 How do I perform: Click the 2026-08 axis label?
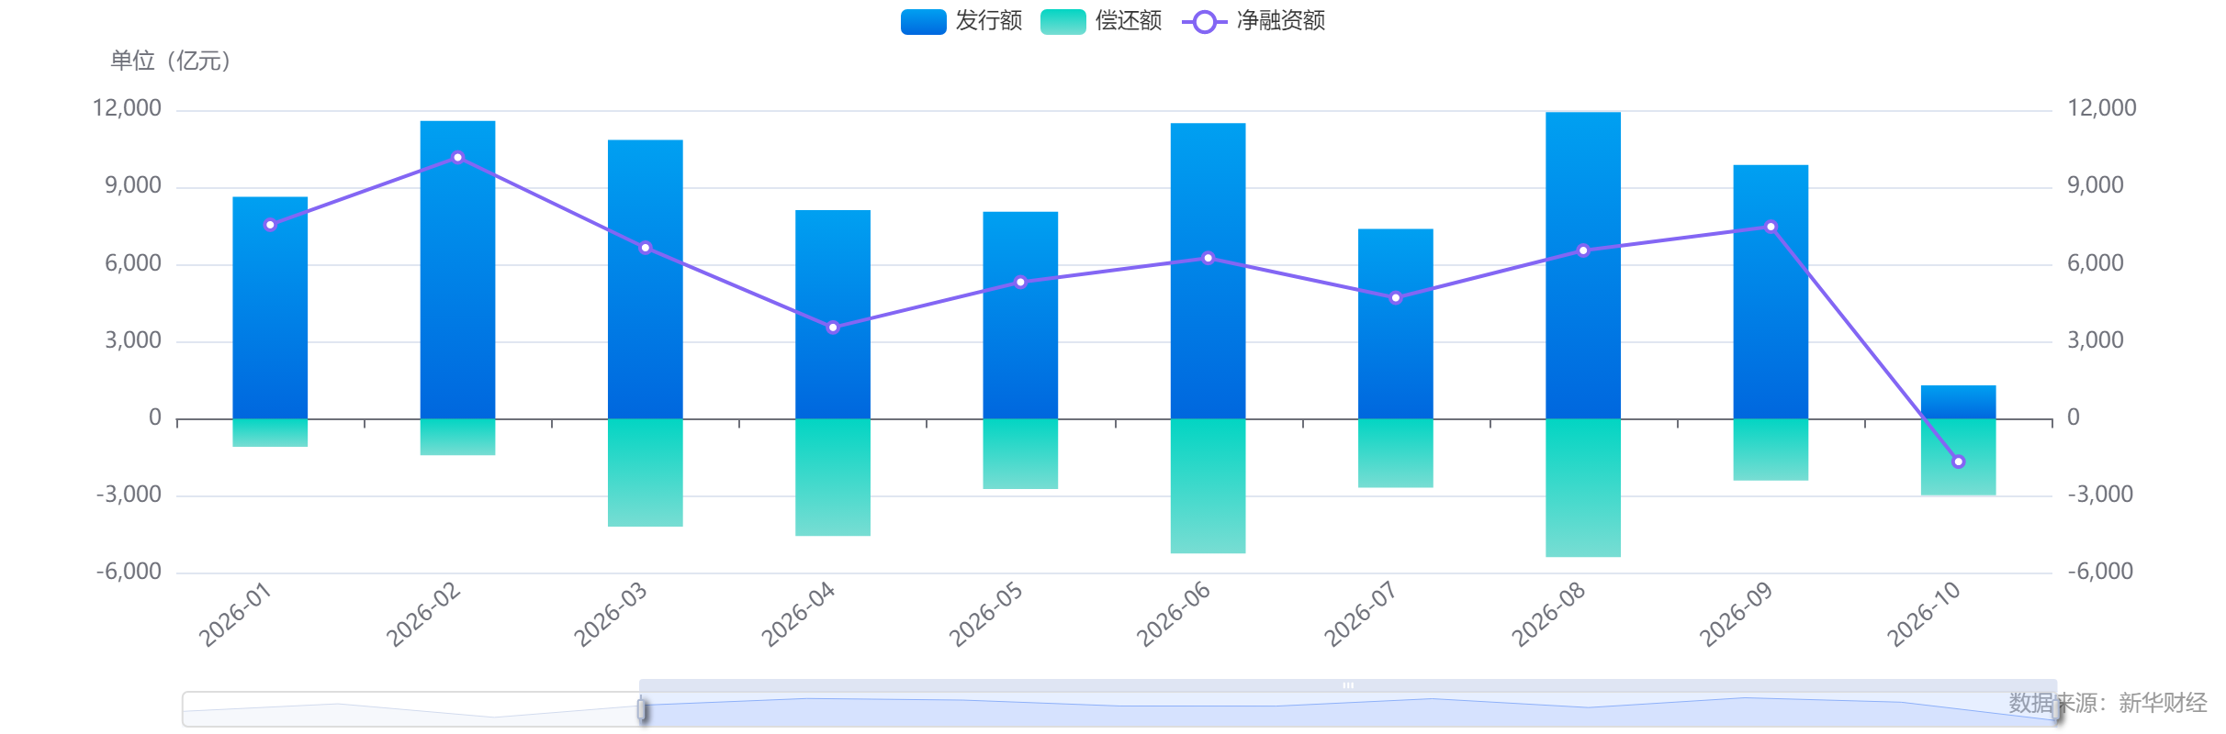pos(1548,615)
